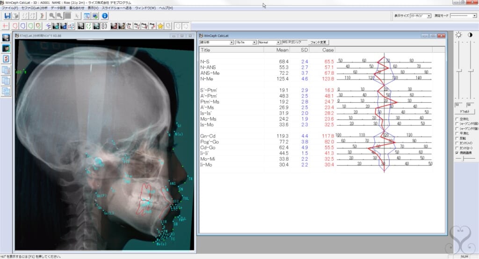The image size is (479, 259).
Task: Open the ヘルプ(H) menu
Action: tap(166, 8)
